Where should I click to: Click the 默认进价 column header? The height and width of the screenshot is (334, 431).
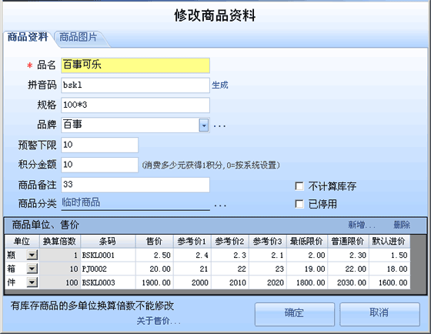coord(389,242)
